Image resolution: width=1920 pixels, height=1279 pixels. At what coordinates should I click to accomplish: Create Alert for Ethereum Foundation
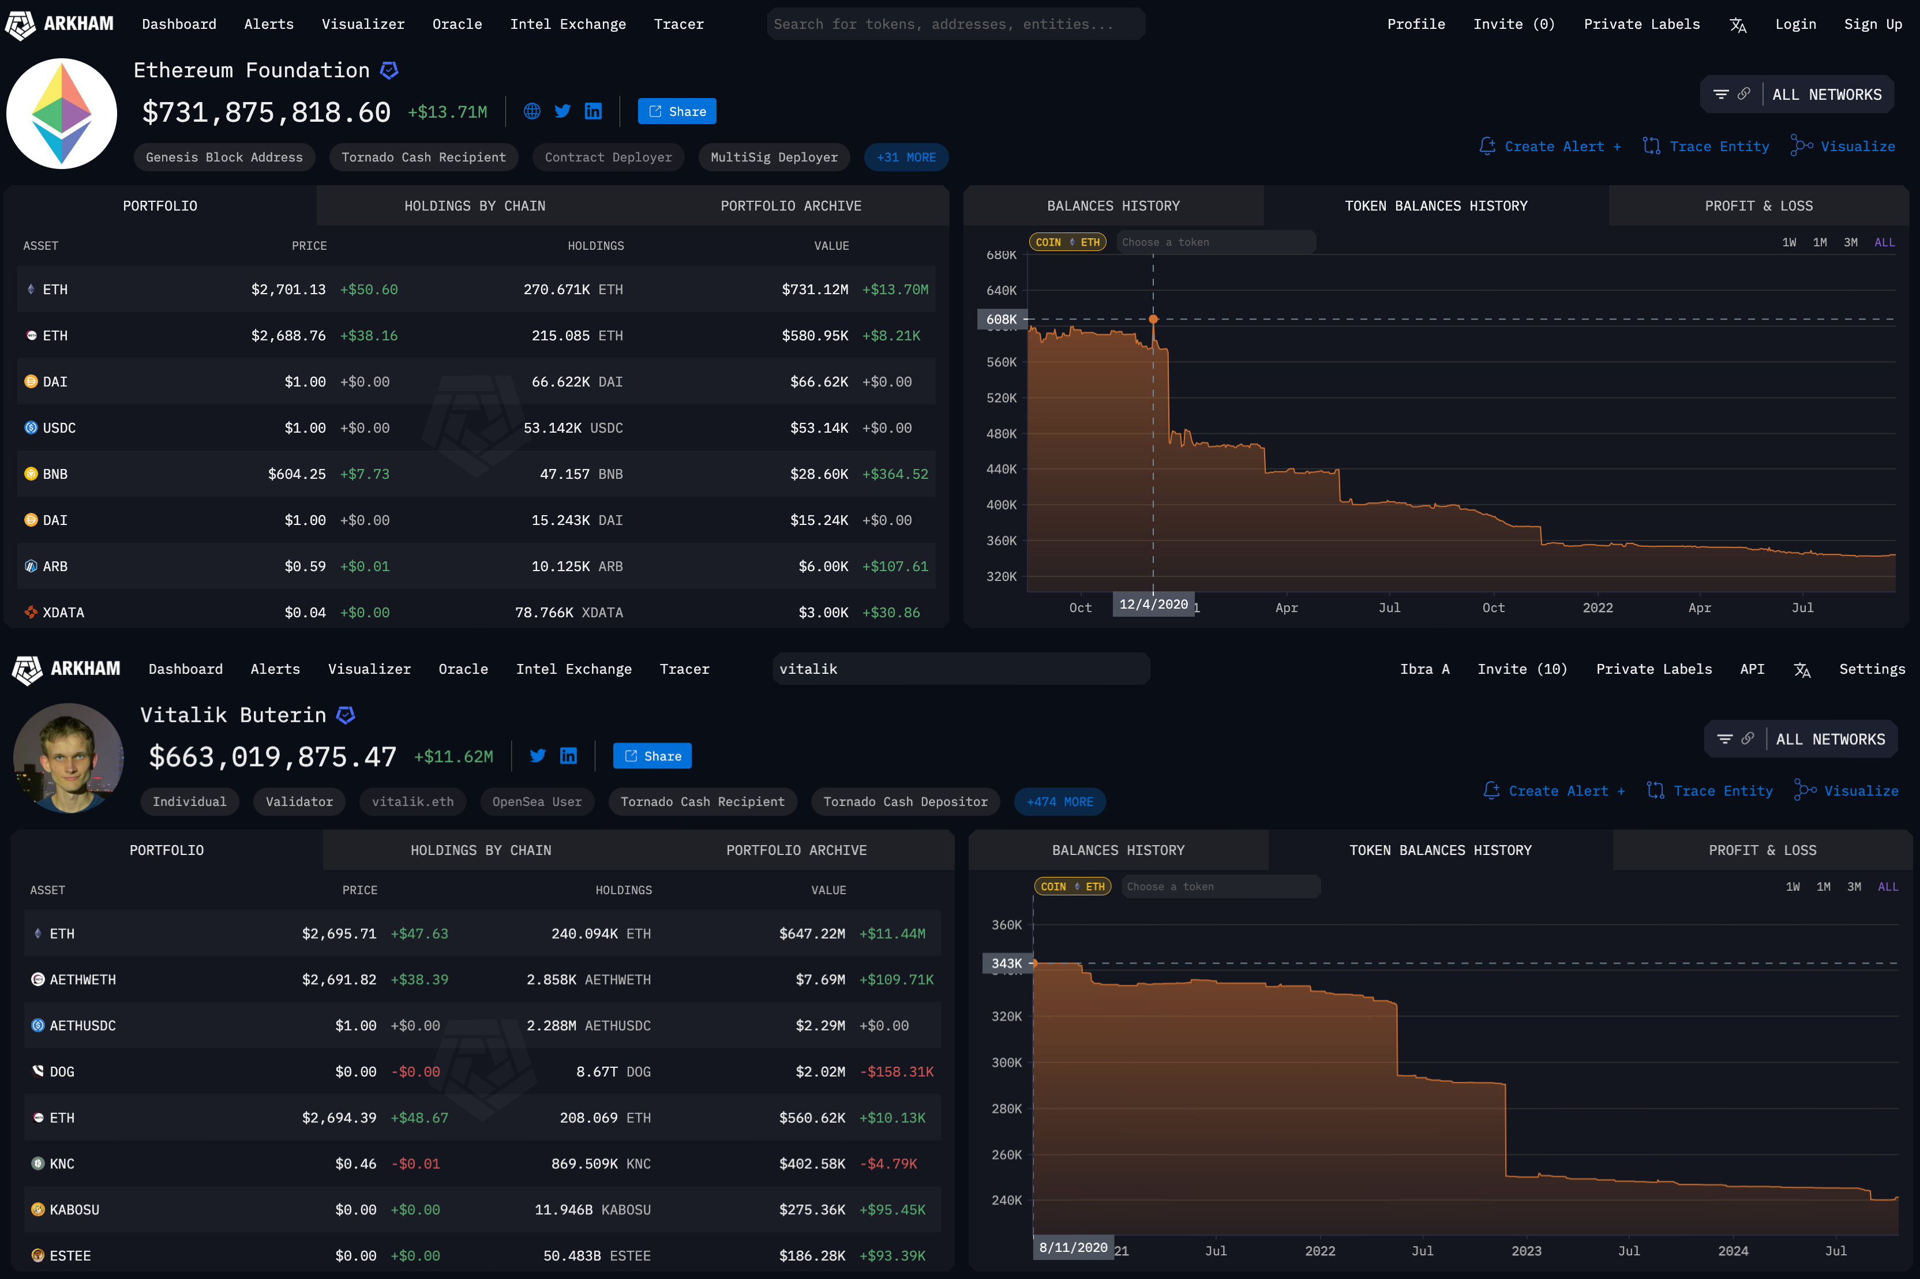1550,147
